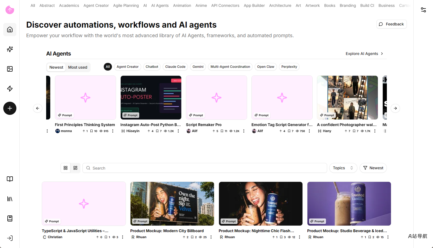Image resolution: width=433 pixels, height=248 pixels.
Task: Open options menu for First Principles Thinking System
Action: (113, 131)
